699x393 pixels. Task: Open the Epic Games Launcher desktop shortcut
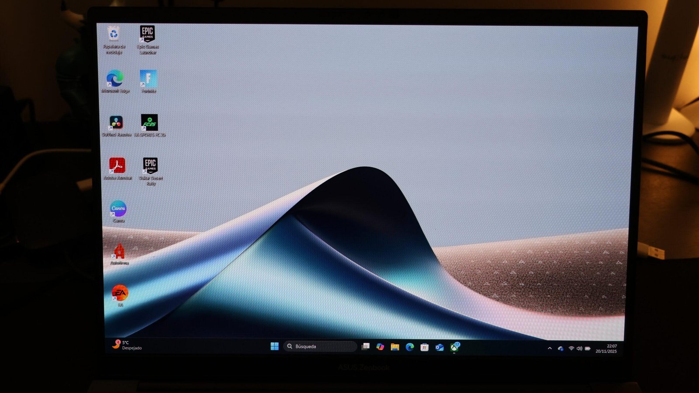pos(147,34)
